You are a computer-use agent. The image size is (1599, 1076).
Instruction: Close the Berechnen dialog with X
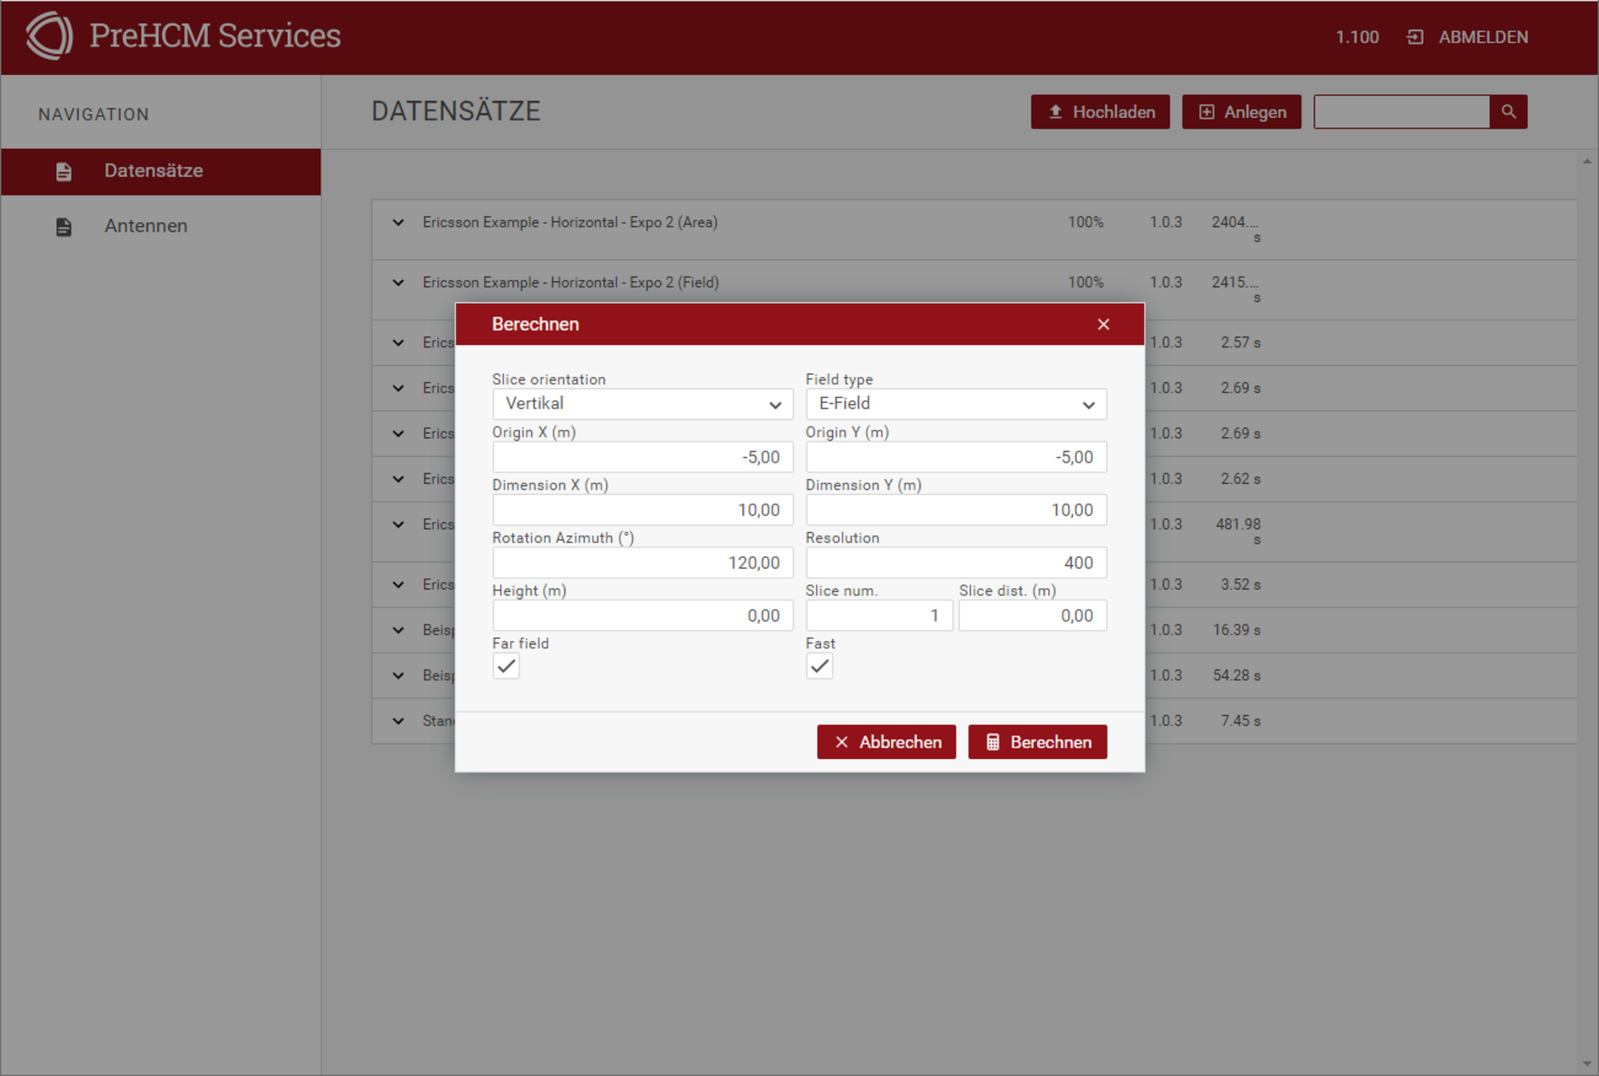click(x=1103, y=324)
